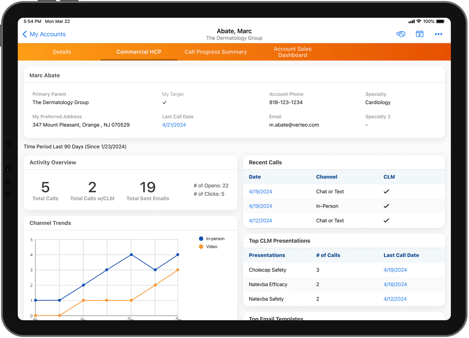Tap the back chevron beside My Accounts
469x338 pixels.
pos(25,34)
